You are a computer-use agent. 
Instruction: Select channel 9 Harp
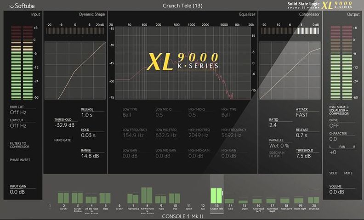click(x=161, y=203)
